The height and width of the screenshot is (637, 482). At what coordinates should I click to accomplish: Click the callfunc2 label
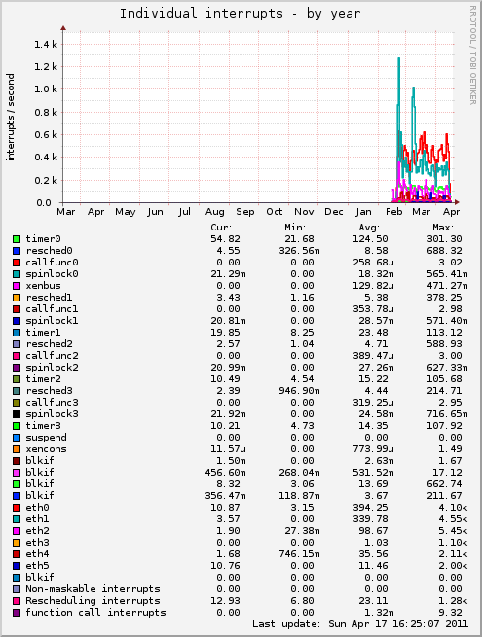(x=52, y=356)
